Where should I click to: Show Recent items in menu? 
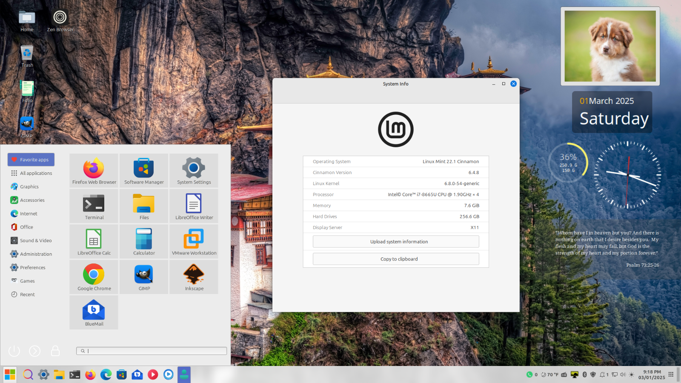coord(31,294)
